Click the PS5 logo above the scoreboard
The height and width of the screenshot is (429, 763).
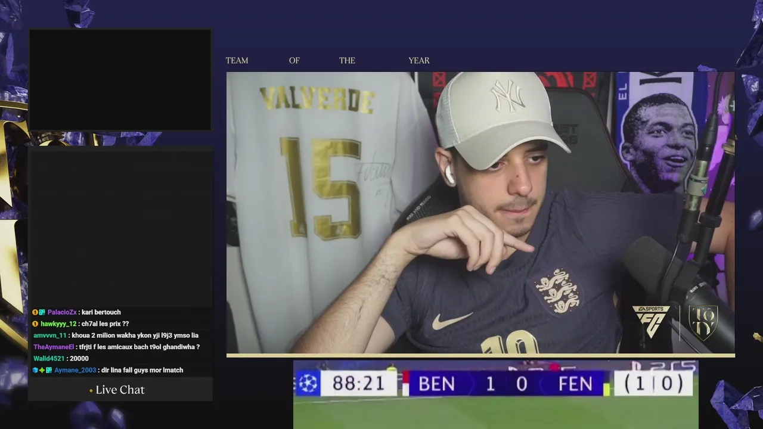coord(674,366)
